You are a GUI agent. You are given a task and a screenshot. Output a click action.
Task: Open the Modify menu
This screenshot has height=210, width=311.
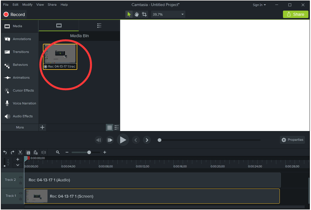[27, 5]
